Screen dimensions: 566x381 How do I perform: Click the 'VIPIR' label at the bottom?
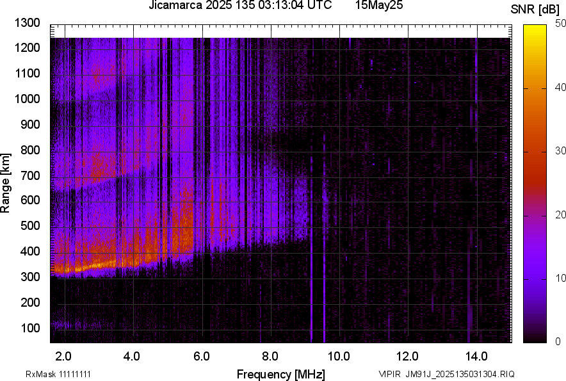tap(389, 374)
